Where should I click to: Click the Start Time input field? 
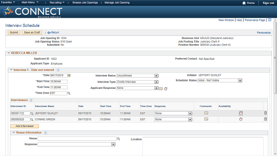pos(59,81)
